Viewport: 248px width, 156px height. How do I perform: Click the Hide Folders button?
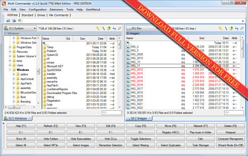(x=51, y=139)
